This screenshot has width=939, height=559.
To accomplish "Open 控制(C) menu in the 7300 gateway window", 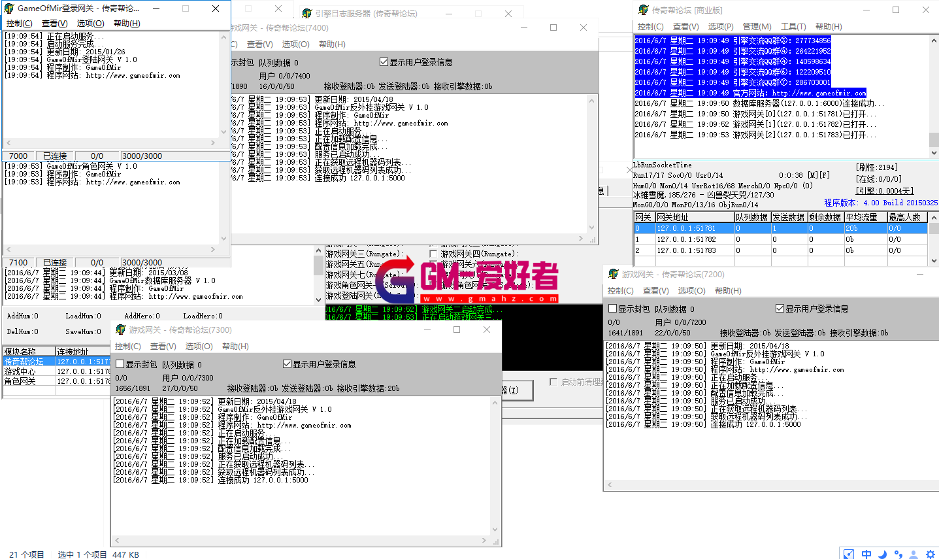I will click(x=127, y=347).
